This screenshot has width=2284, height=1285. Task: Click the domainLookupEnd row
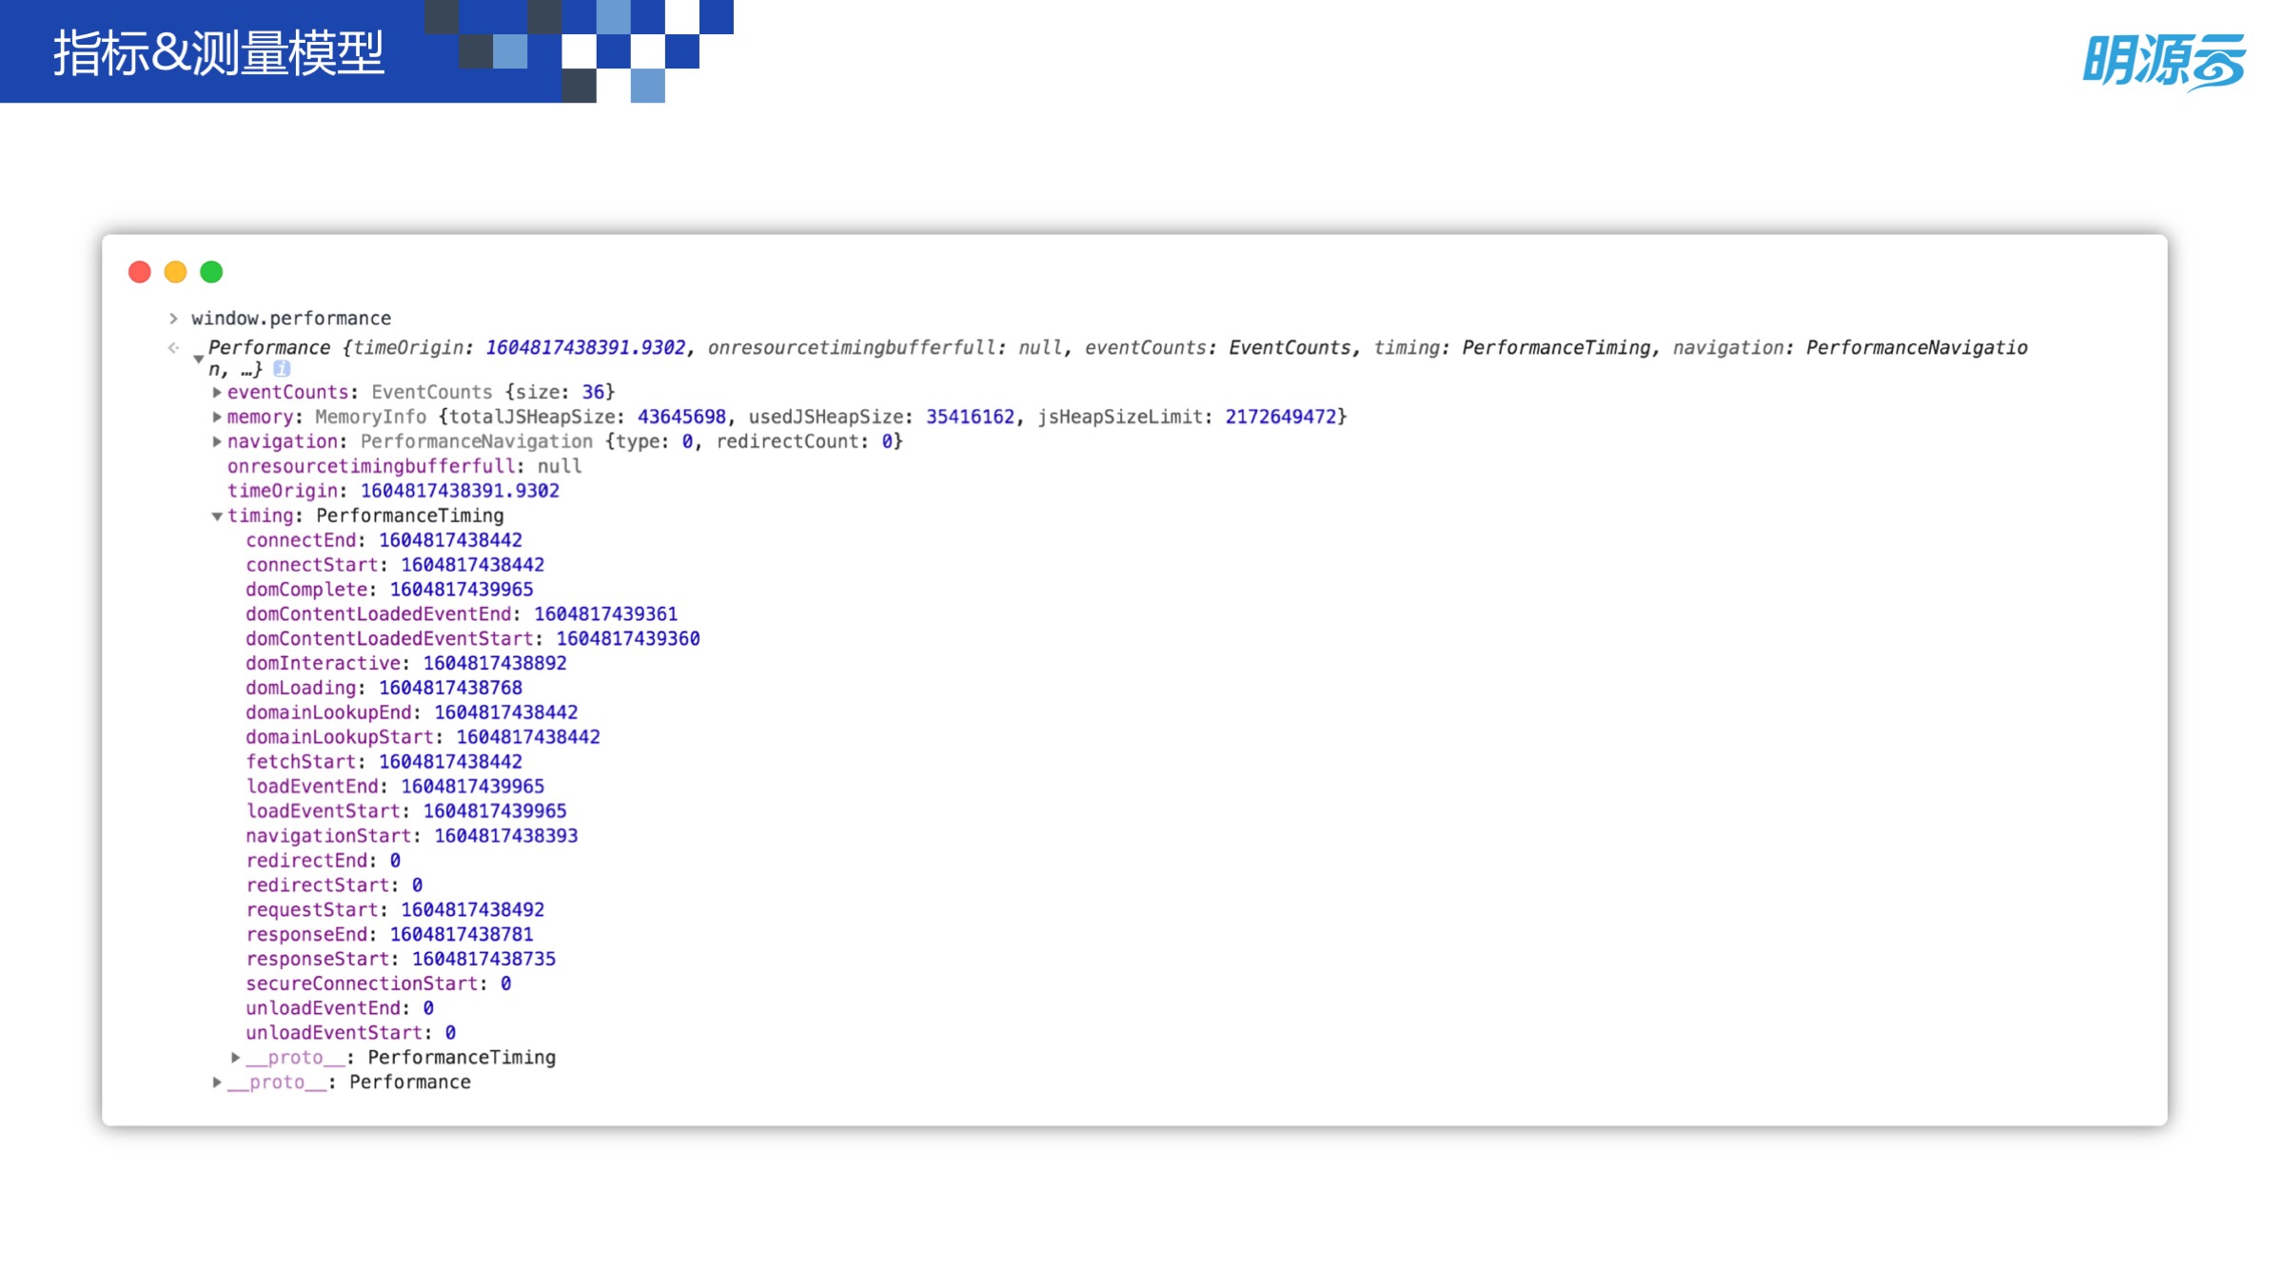click(x=412, y=712)
